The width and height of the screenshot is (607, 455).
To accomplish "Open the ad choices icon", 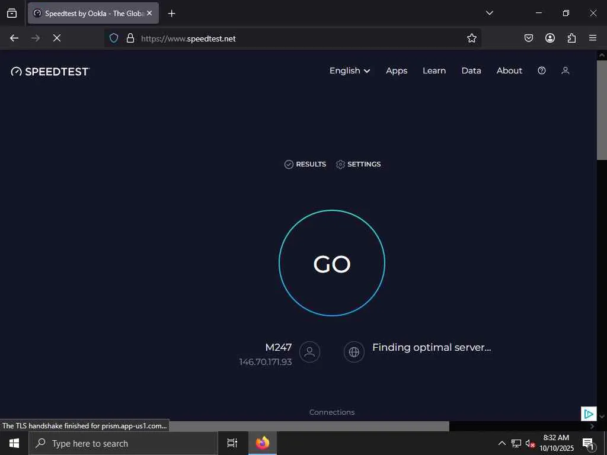I will pos(589,414).
